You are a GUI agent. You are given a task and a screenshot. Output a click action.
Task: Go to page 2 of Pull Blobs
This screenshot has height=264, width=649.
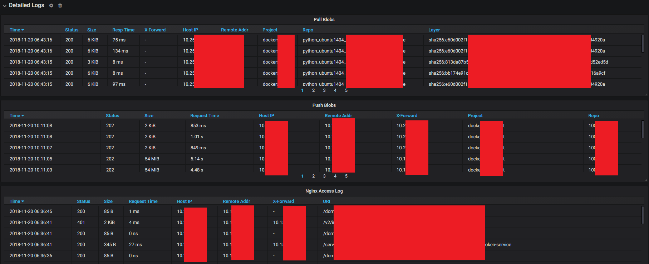313,90
